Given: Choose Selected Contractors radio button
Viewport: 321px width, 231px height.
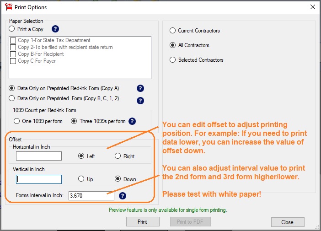Looking at the screenshot, I should pos(172,60).
